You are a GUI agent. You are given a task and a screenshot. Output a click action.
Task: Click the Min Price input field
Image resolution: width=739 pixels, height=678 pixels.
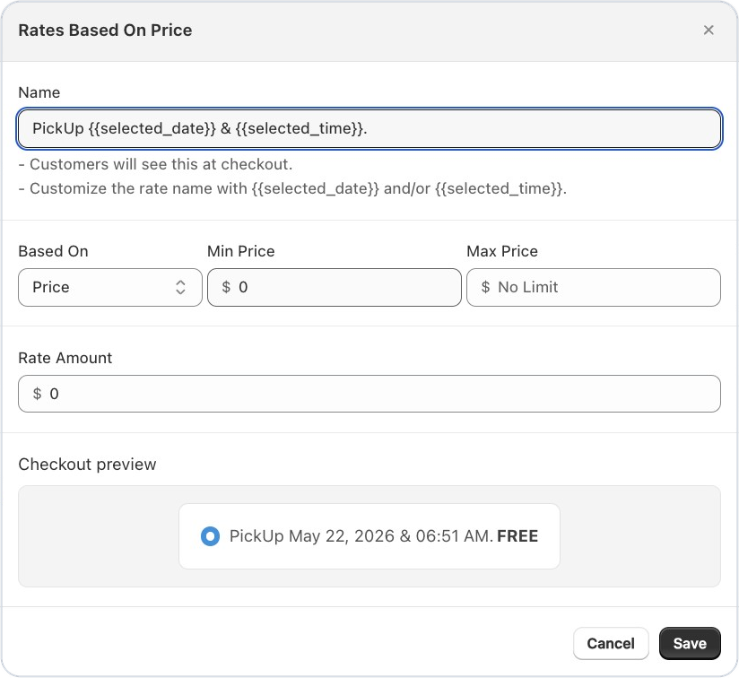pyautogui.click(x=335, y=287)
